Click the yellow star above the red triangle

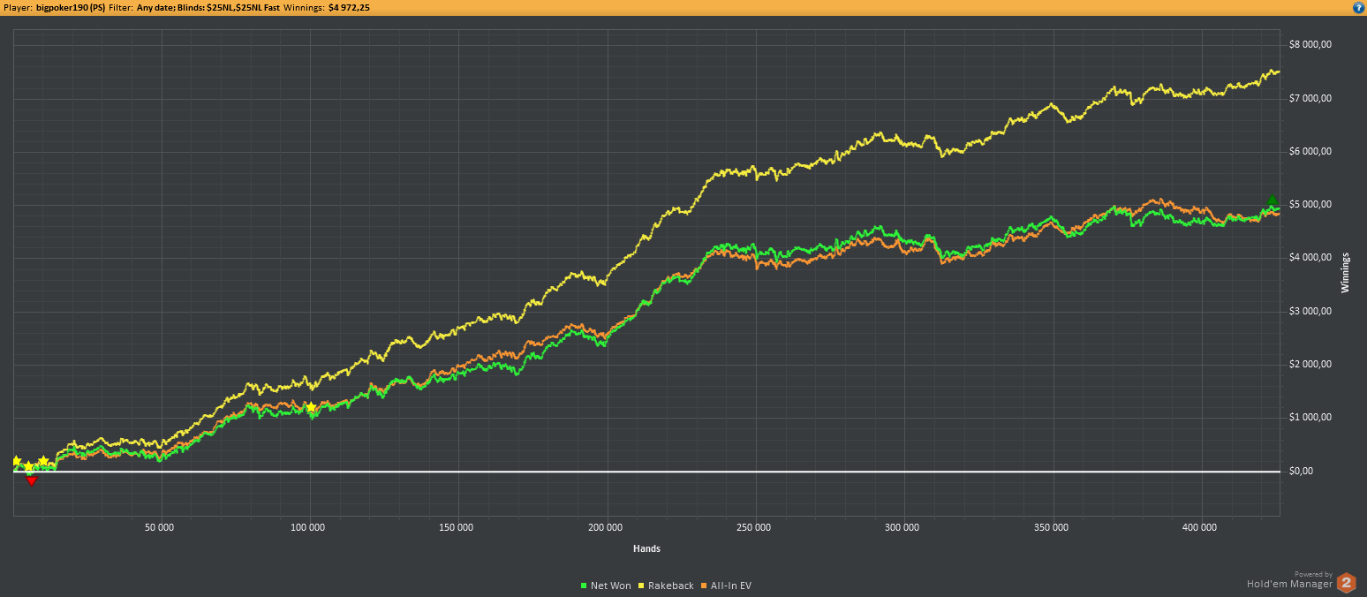coord(28,466)
